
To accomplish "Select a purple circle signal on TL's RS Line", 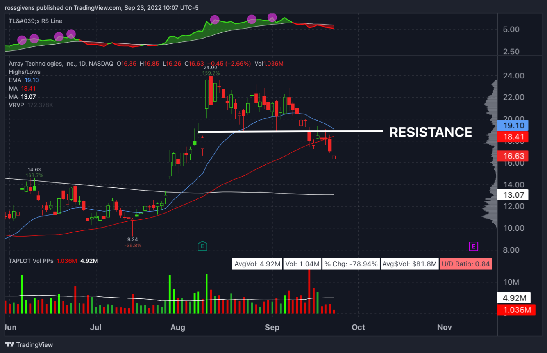I will coord(215,19).
